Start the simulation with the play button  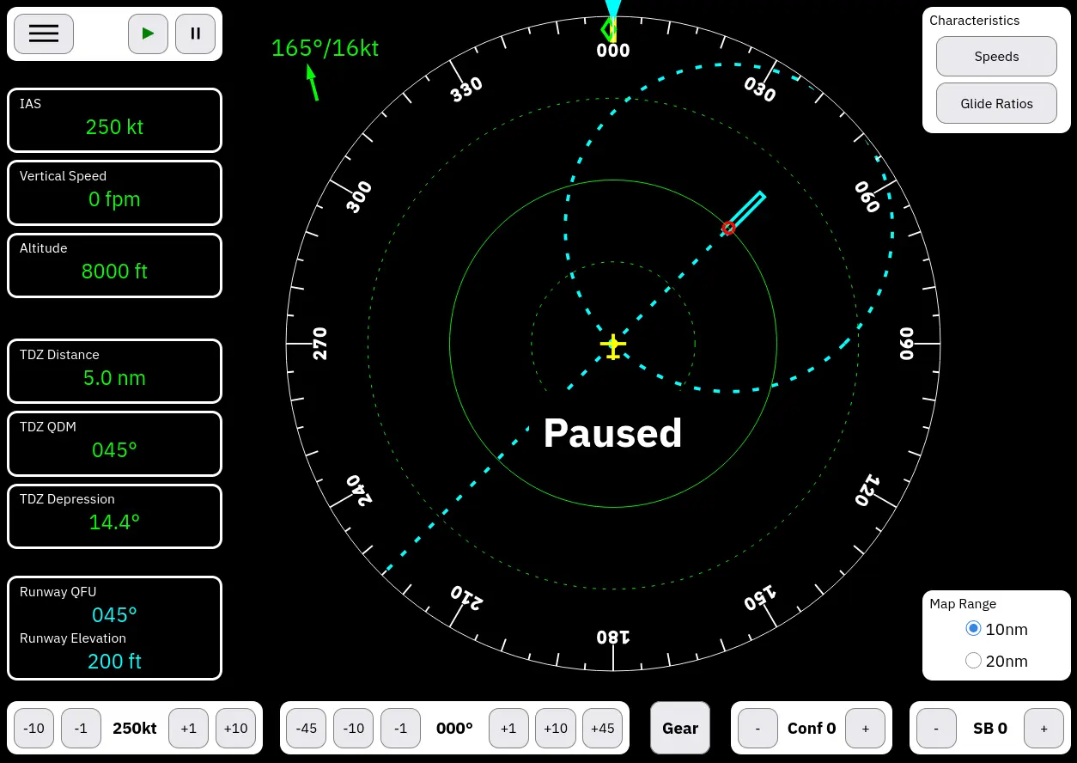(x=149, y=34)
